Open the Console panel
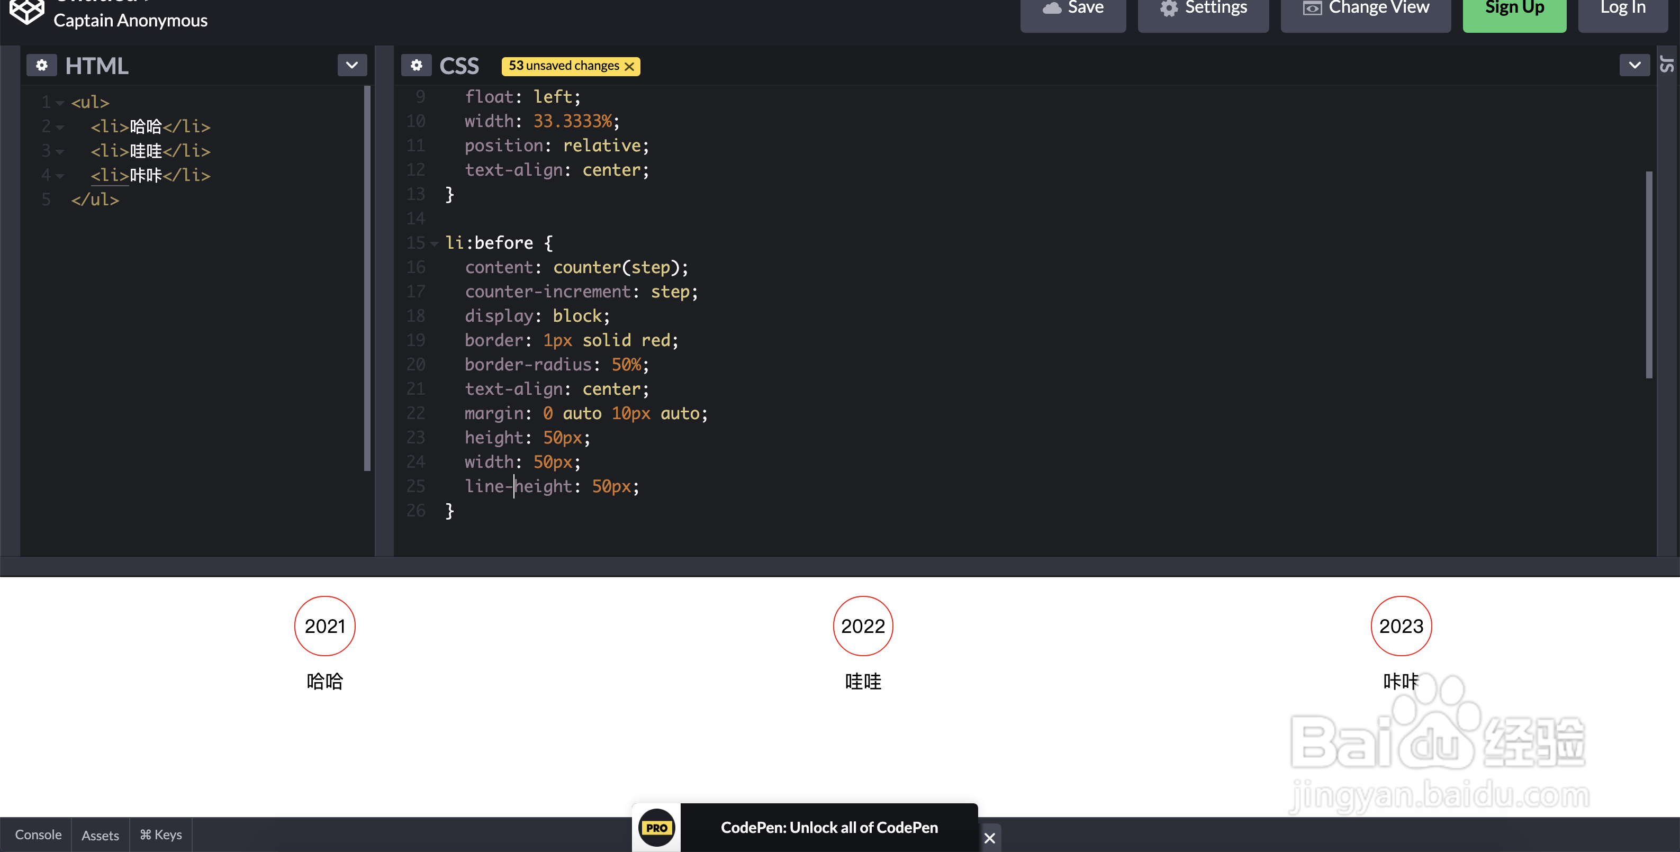The image size is (1680, 852). 38,835
